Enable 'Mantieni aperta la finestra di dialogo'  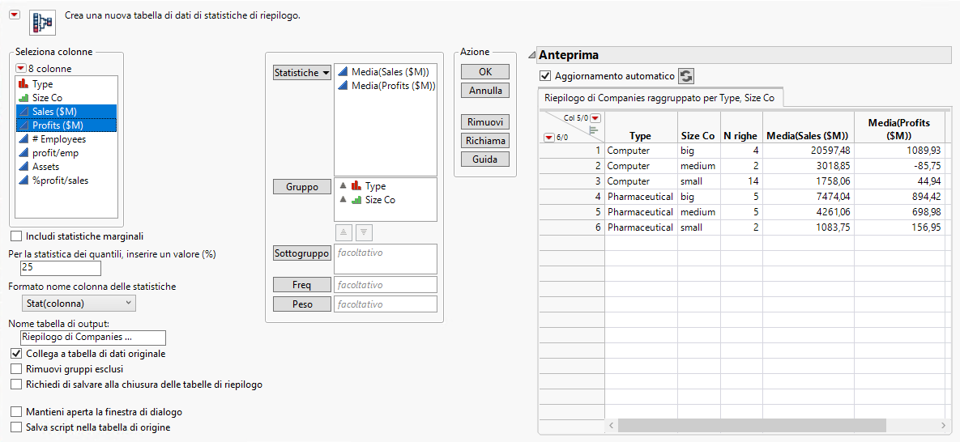coord(16,412)
